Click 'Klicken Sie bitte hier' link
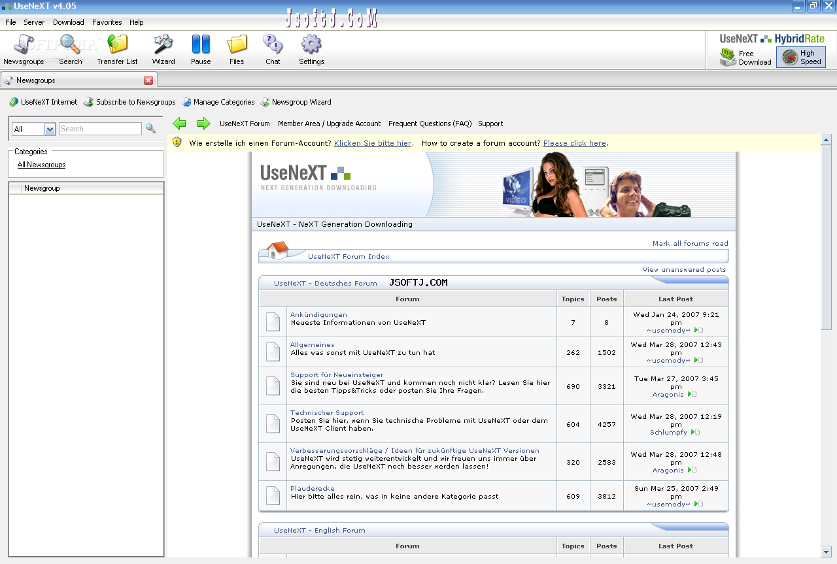The width and height of the screenshot is (837, 564). click(x=373, y=143)
